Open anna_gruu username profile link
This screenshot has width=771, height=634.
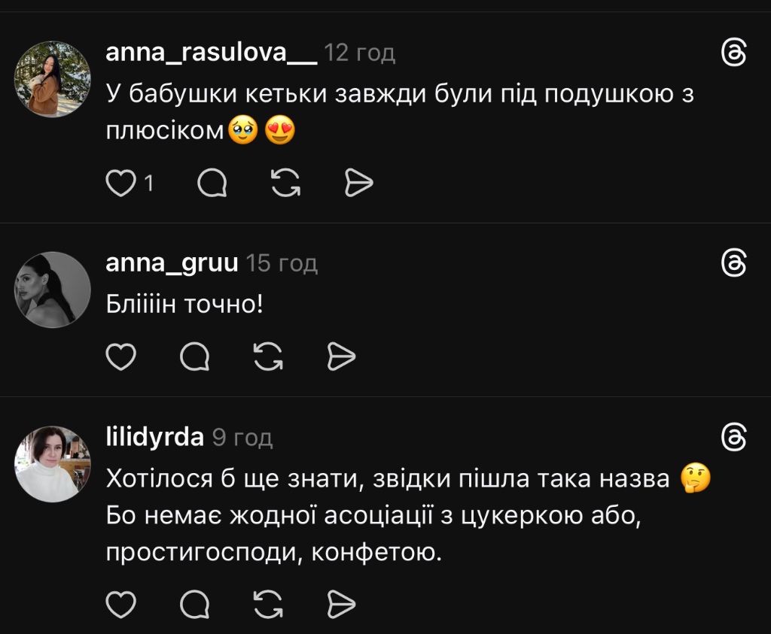(172, 263)
